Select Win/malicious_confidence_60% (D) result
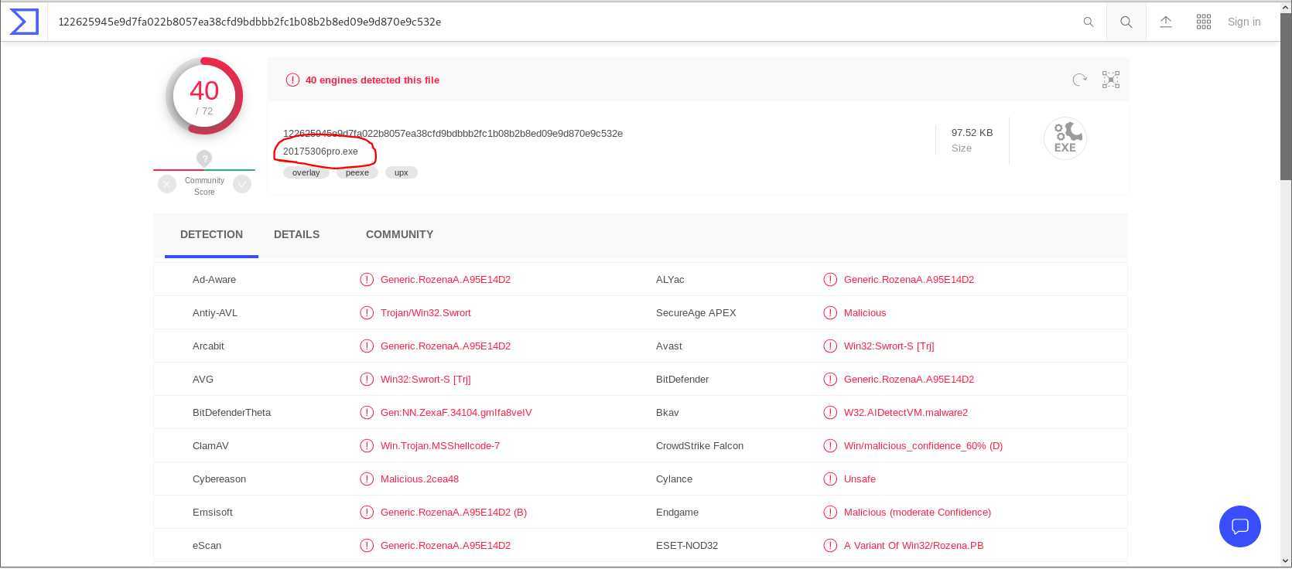1292x569 pixels. (x=923, y=446)
